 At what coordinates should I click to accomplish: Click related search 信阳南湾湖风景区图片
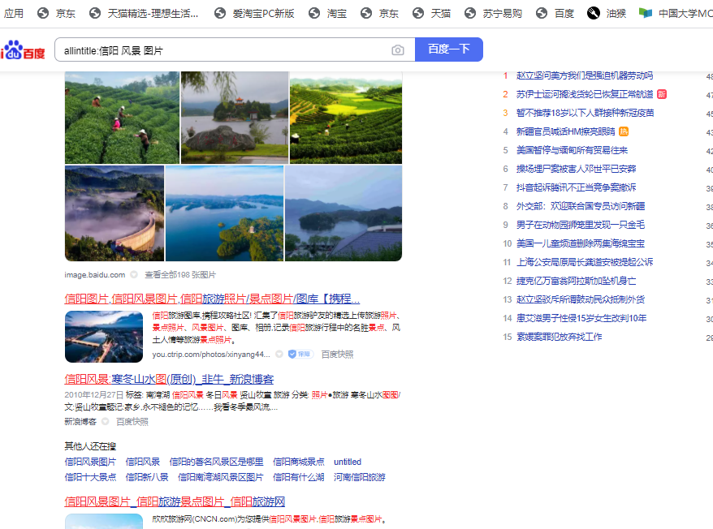(221, 477)
